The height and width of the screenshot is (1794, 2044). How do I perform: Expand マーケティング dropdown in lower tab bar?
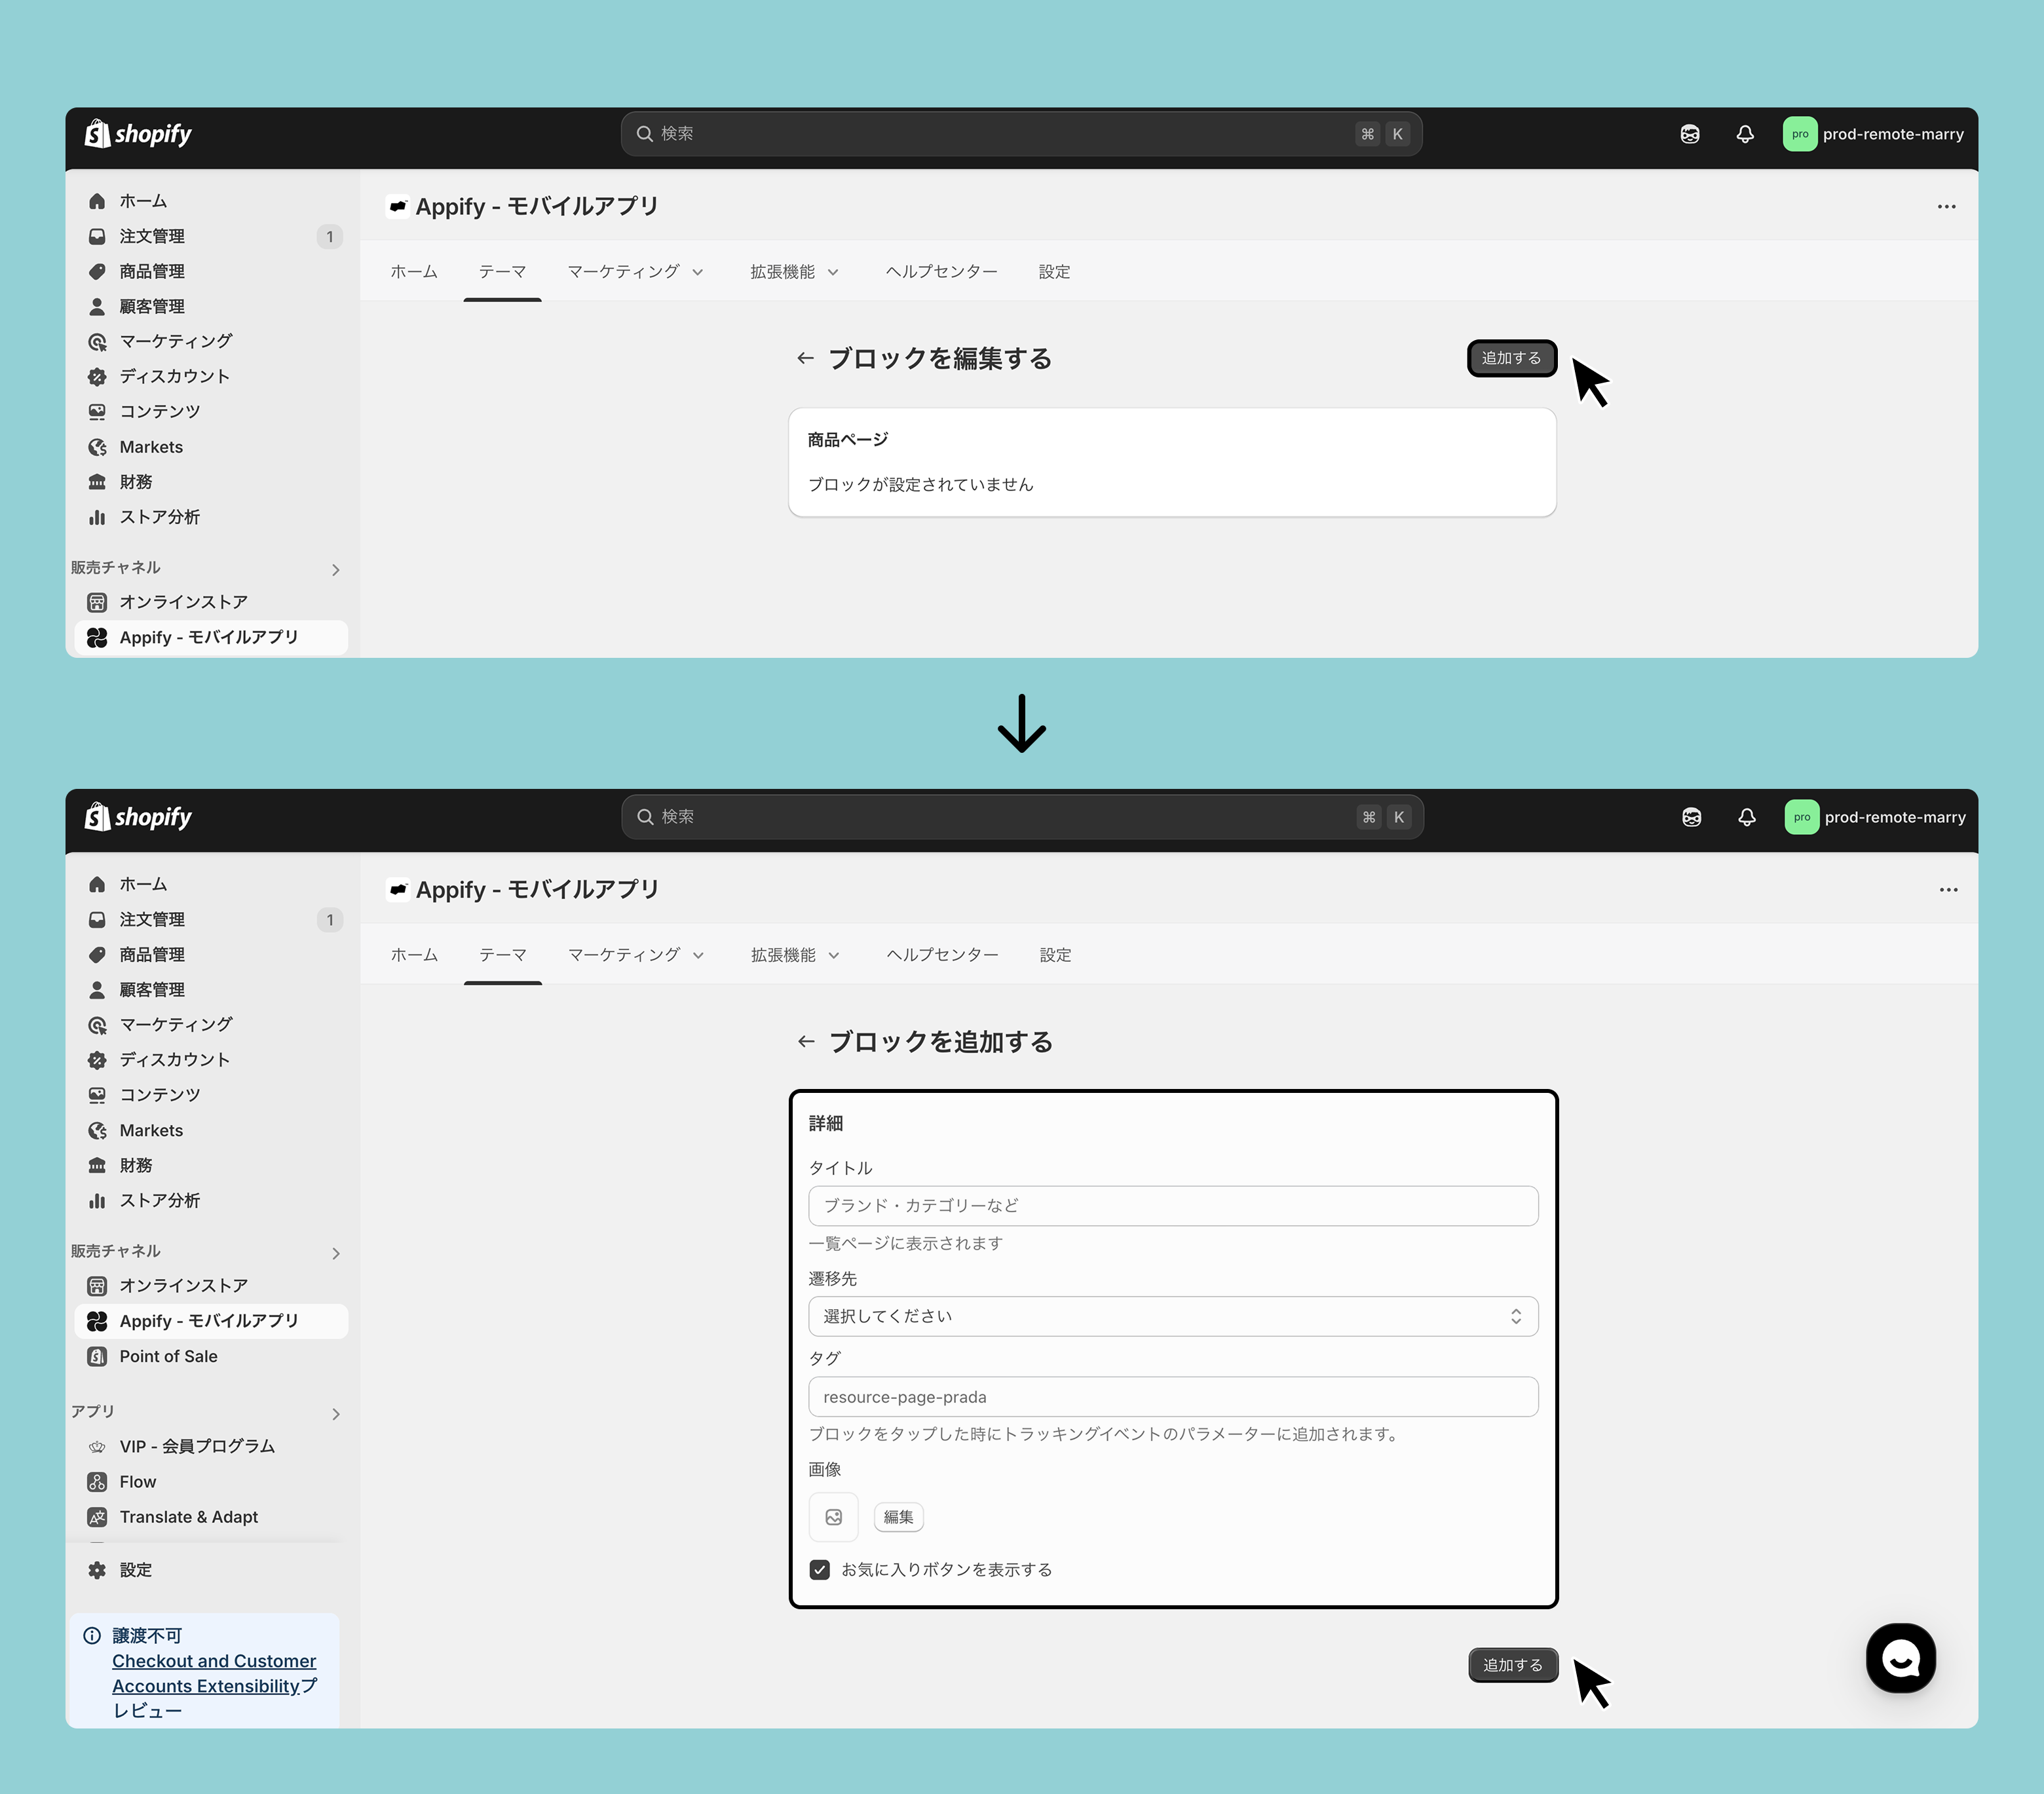pyautogui.click(x=636, y=955)
